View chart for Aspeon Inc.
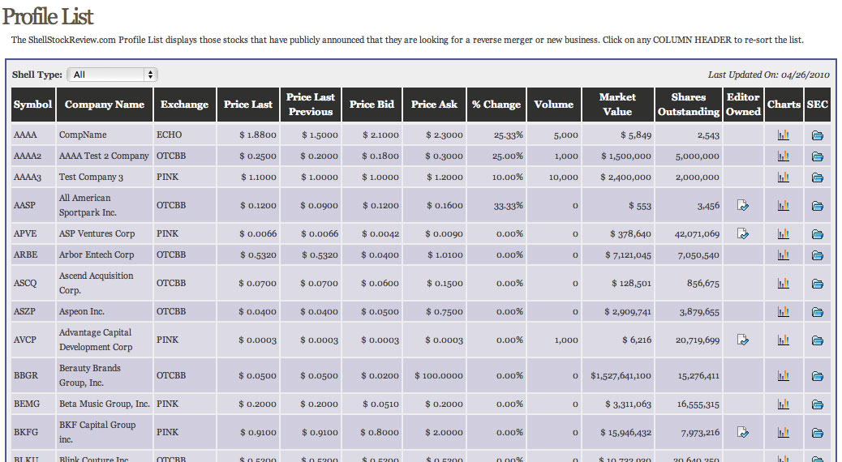The height and width of the screenshot is (462, 842). tap(784, 311)
